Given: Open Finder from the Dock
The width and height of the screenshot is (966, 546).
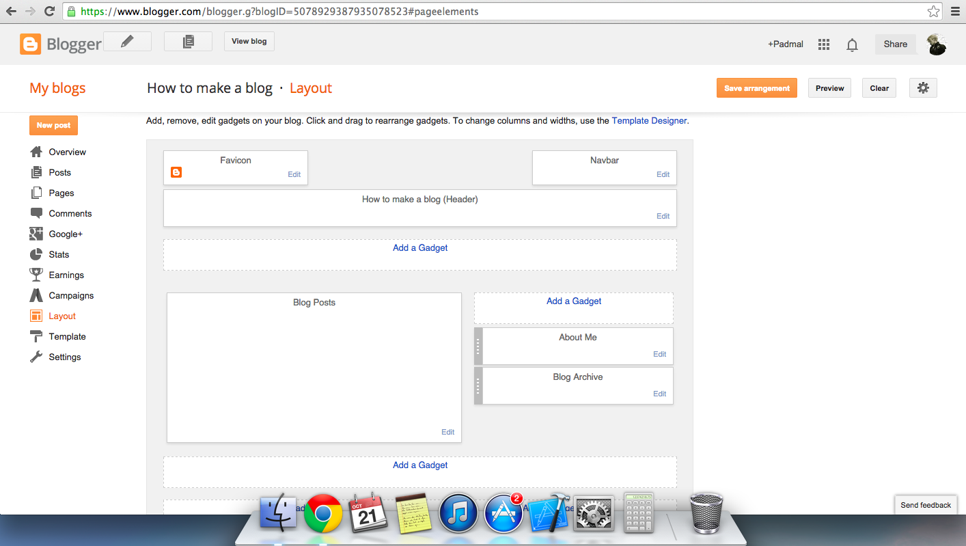Looking at the screenshot, I should coord(278,513).
